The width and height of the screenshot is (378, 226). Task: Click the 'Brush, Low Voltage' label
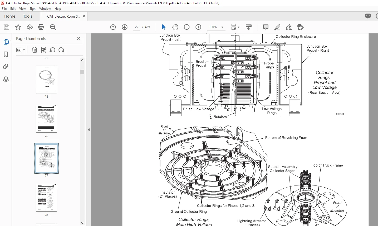(x=199, y=109)
